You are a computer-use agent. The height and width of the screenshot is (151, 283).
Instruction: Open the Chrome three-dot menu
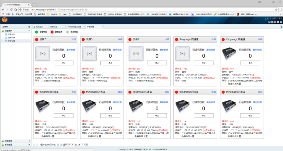281,10
